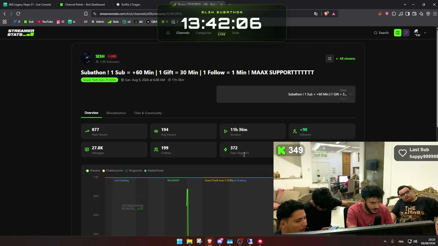Expand the user profile dropdown chevron
Viewport: 438px width, 246px height.
click(x=425, y=33)
